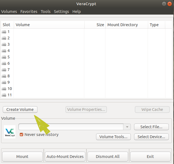
Task: Select the drive icon for slot 2
Action: (x=4, y=38)
